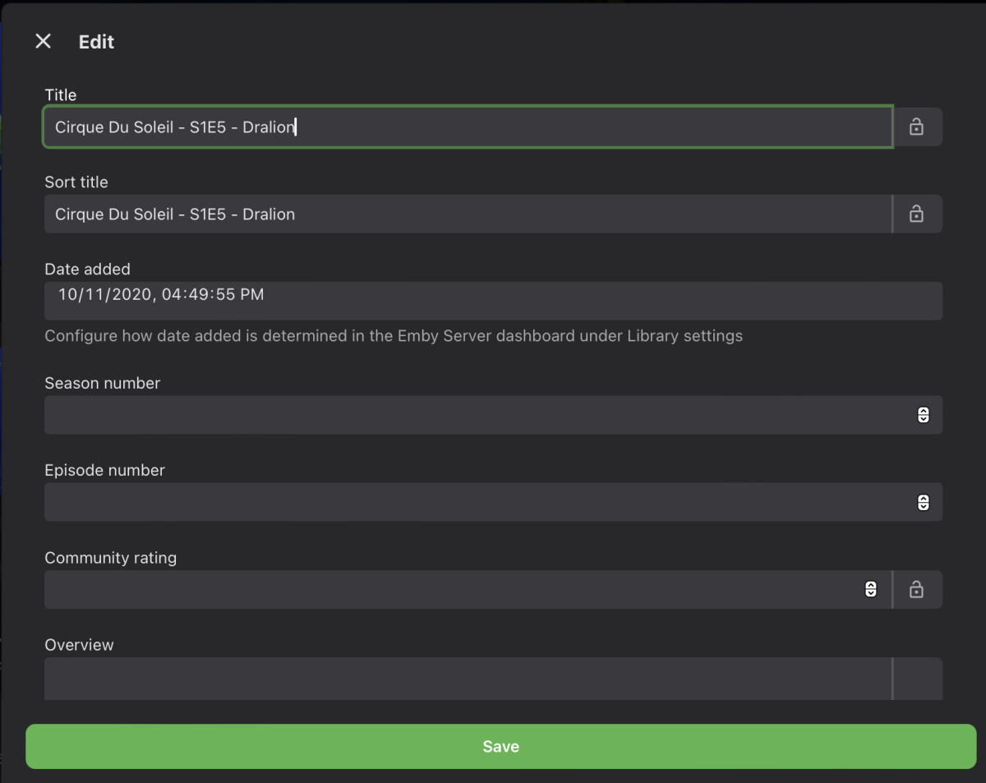Click the X to dismiss the Edit dialog

click(x=42, y=40)
